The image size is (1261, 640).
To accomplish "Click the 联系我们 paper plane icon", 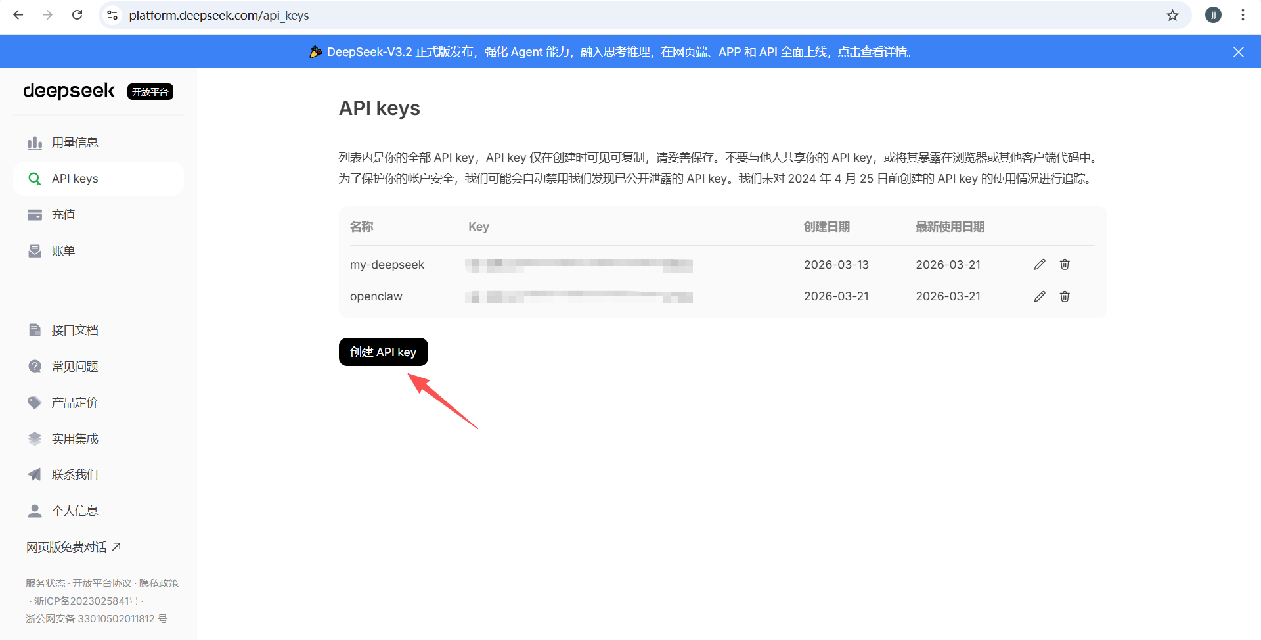I will coord(35,474).
